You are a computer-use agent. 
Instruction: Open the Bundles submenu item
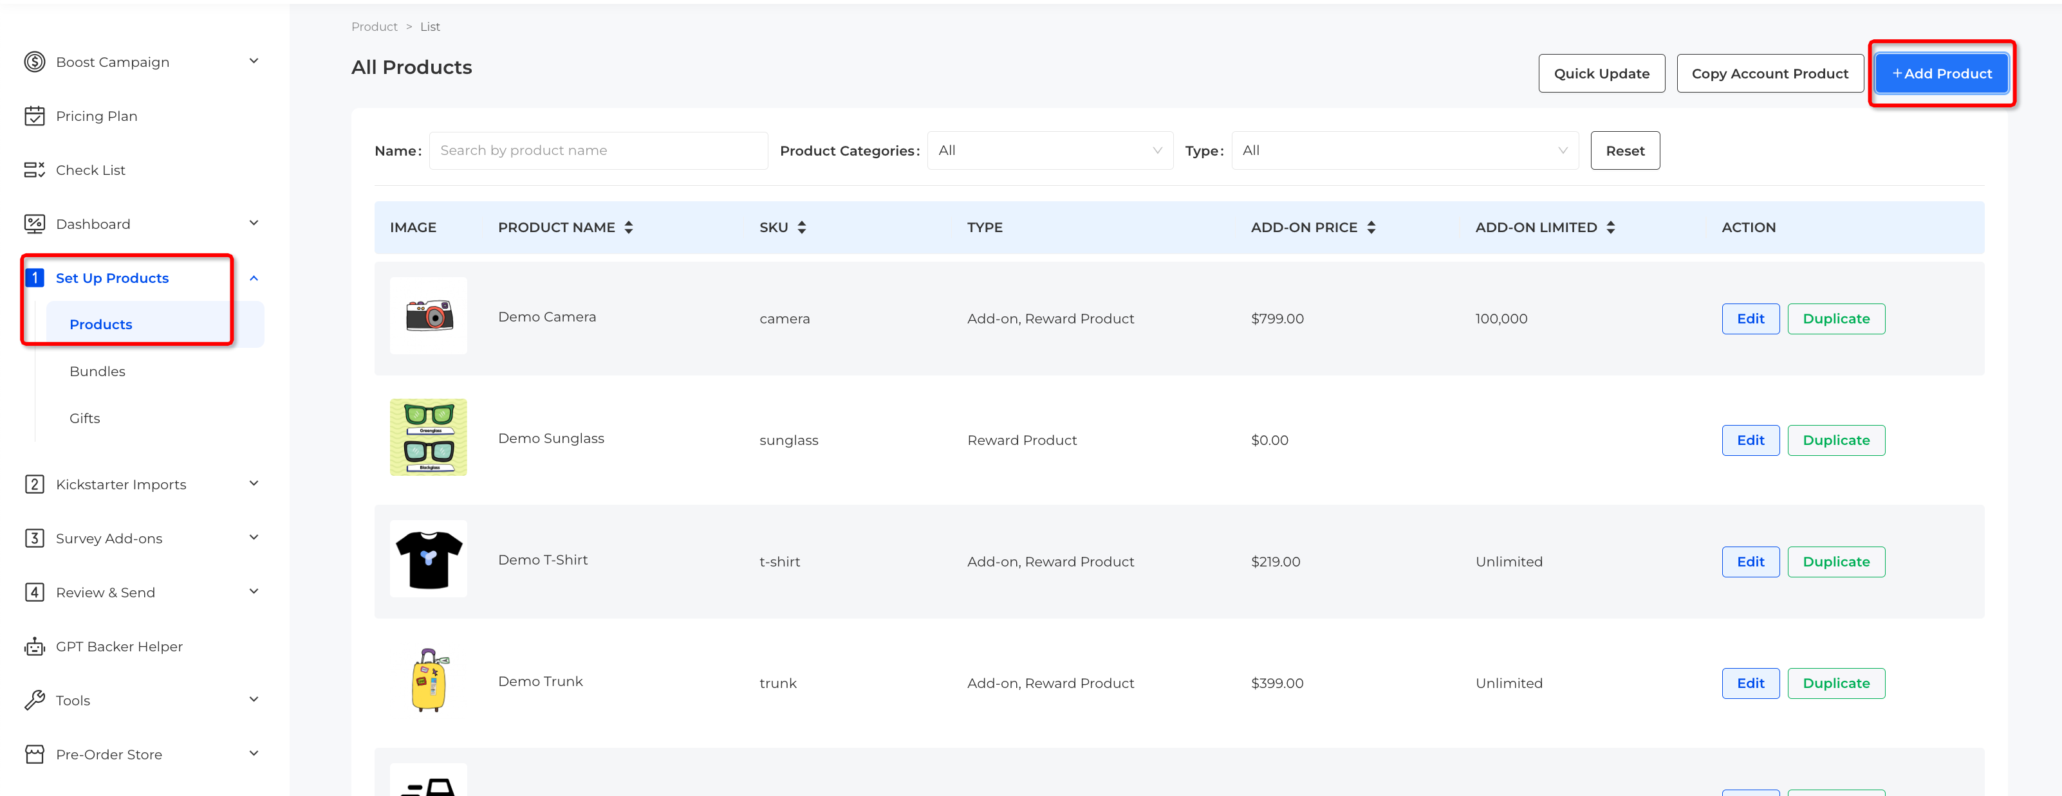(x=98, y=371)
